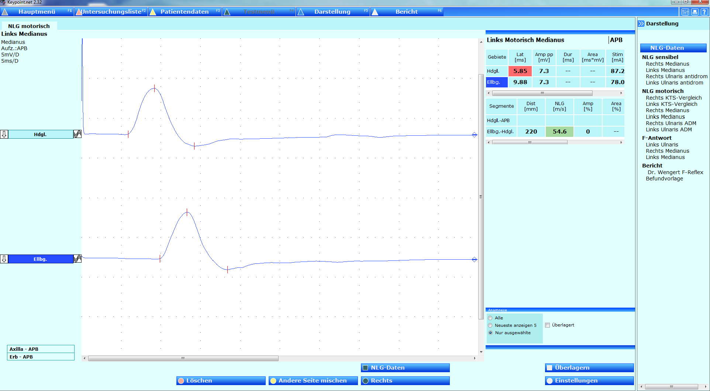Click the Löschen button
710x391 pixels.
point(221,381)
